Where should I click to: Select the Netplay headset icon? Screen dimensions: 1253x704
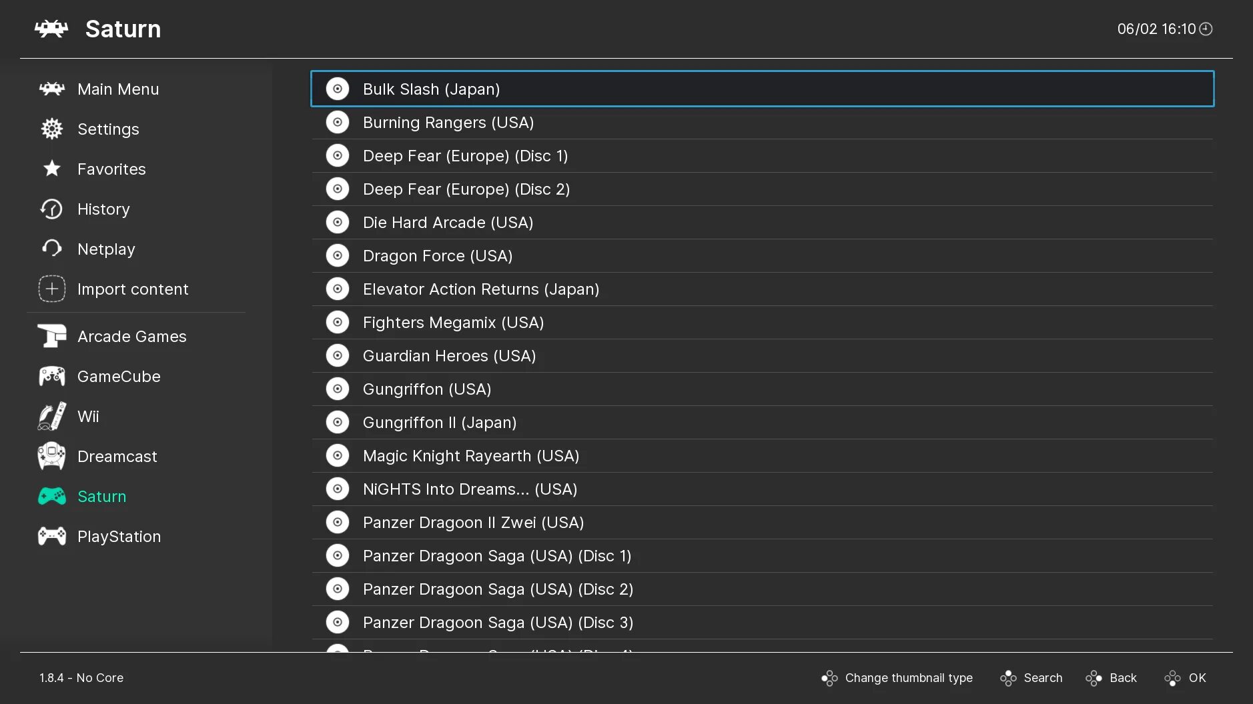(x=51, y=249)
